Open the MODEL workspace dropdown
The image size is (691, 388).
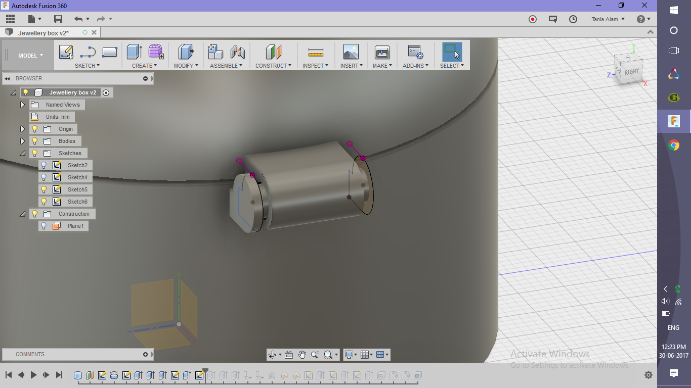[31, 56]
